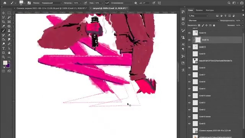This screenshot has height=138, width=245.
Task: Switch to the Слои tab
Action: [x=190, y=10]
